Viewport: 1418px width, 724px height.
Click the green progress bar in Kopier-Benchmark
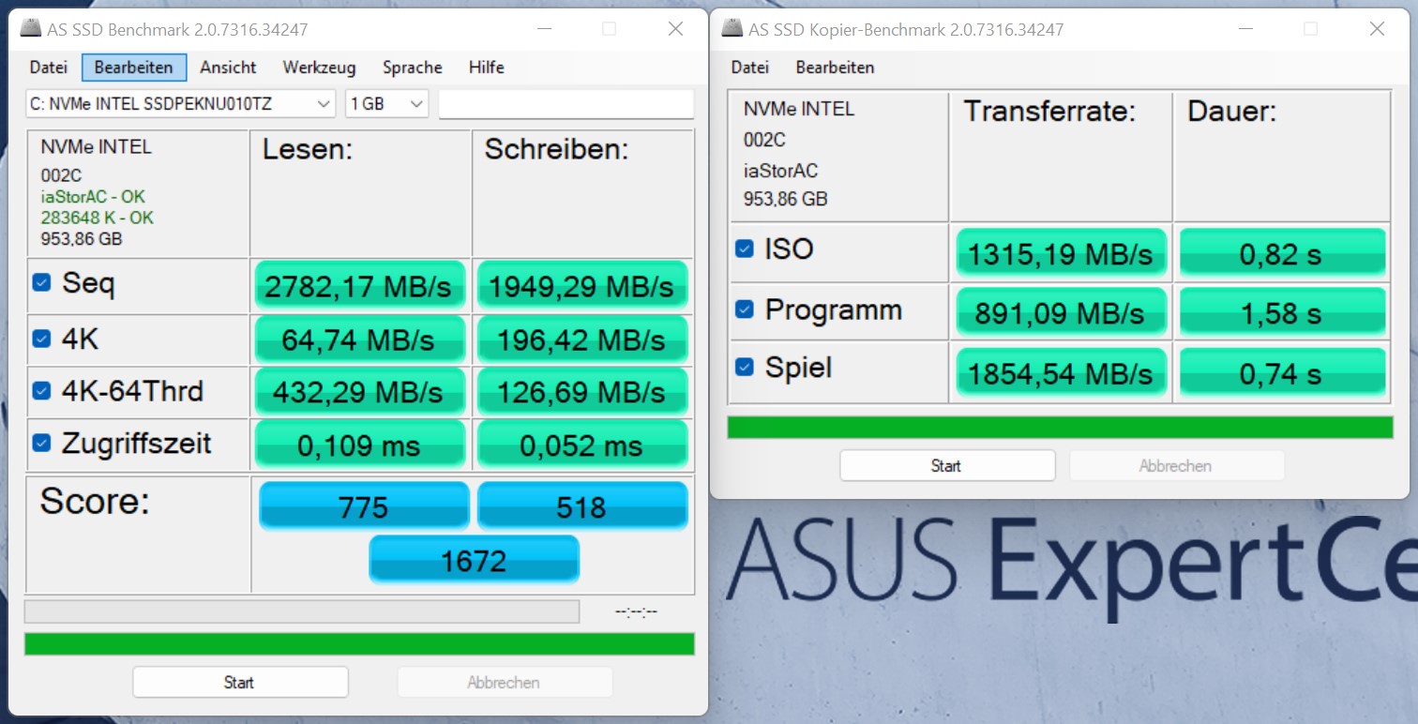click(x=1060, y=428)
